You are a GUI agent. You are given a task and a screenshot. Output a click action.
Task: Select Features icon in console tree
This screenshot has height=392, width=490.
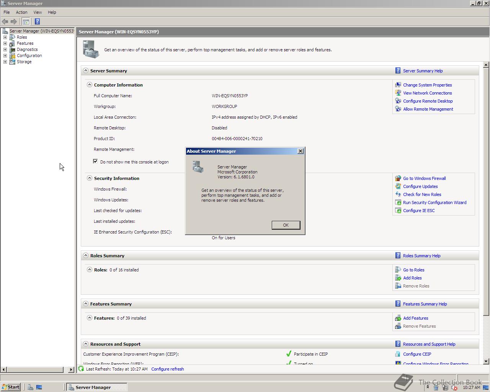(12, 43)
